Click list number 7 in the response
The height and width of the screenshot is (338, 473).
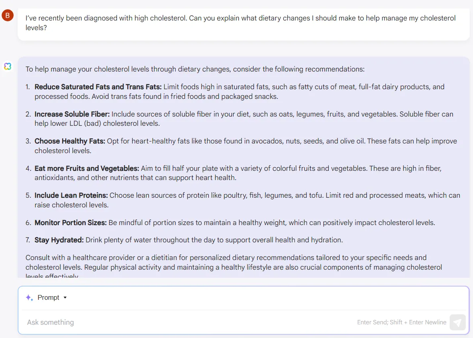[28, 240]
